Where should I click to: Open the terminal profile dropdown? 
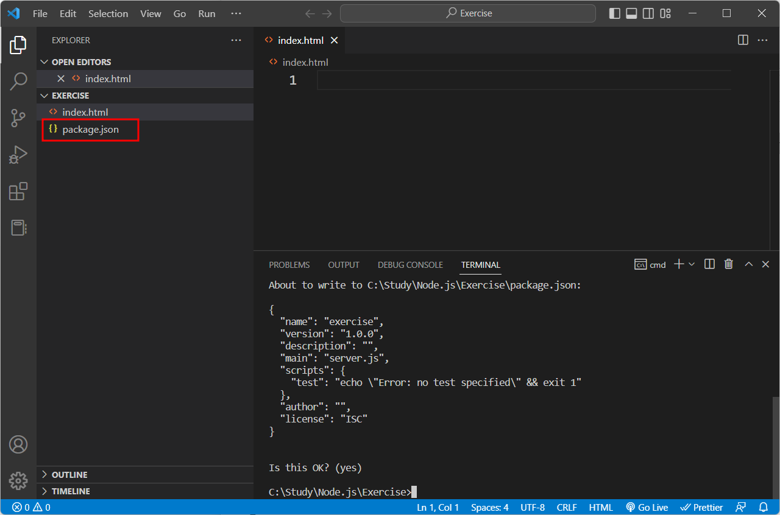[692, 264]
